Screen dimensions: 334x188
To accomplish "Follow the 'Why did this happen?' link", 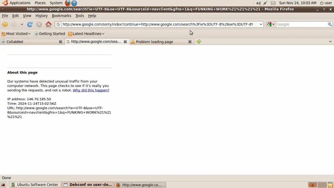I will [91, 90].
